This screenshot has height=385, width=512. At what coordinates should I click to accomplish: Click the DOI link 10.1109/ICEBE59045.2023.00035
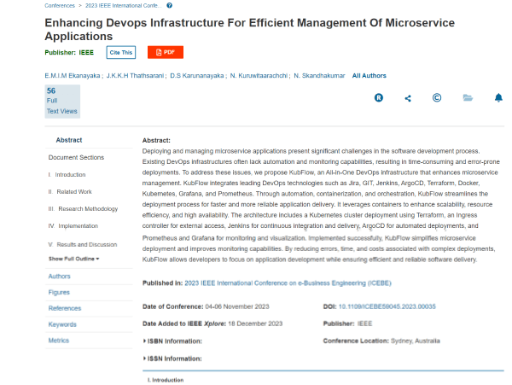[x=387, y=306]
